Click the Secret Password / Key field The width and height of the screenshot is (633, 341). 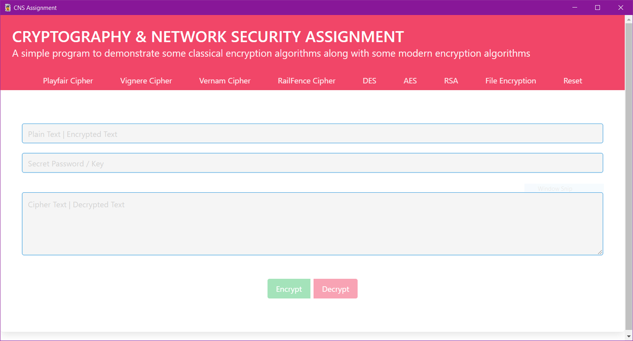pyautogui.click(x=313, y=163)
